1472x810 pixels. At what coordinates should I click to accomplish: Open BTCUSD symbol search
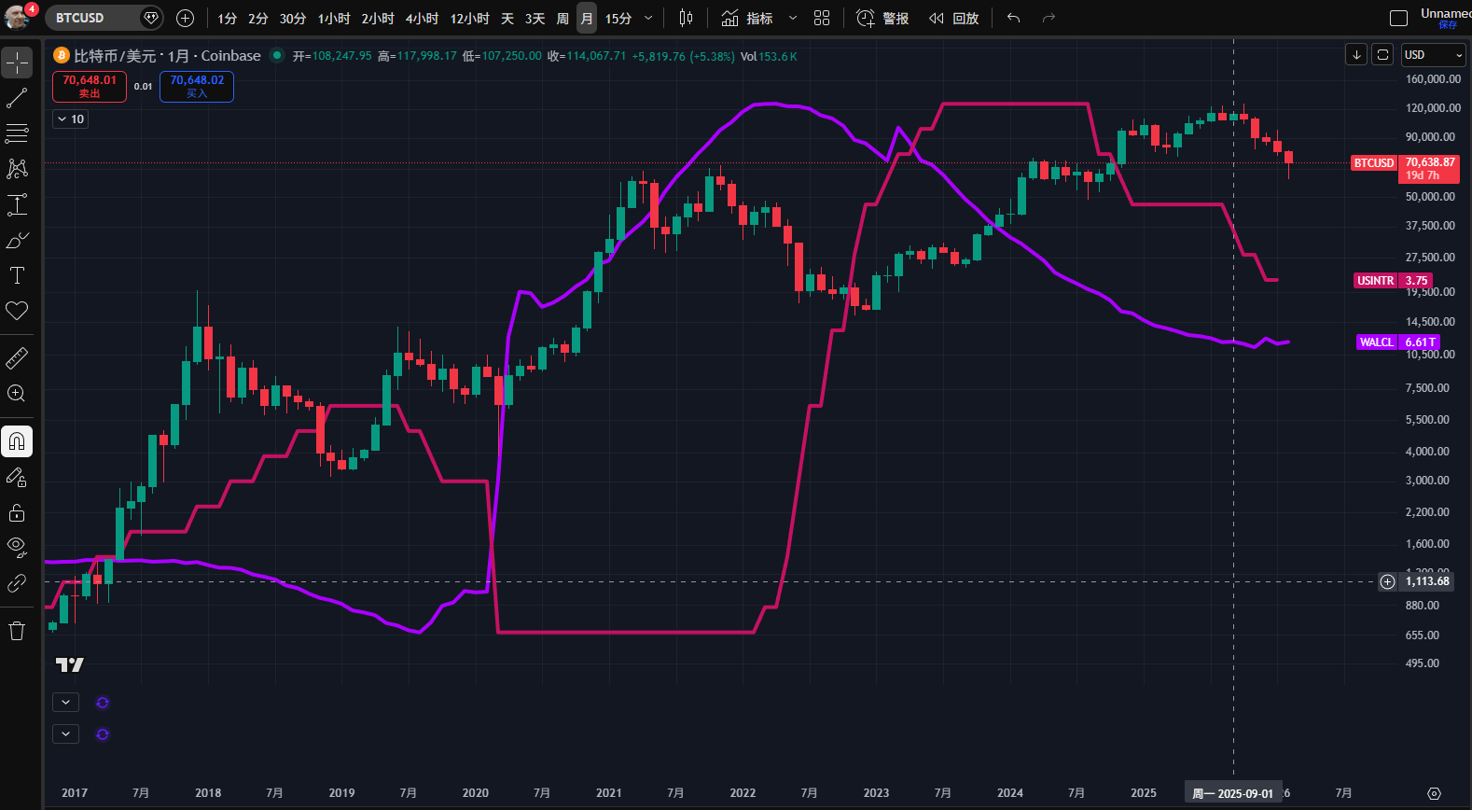click(91, 18)
